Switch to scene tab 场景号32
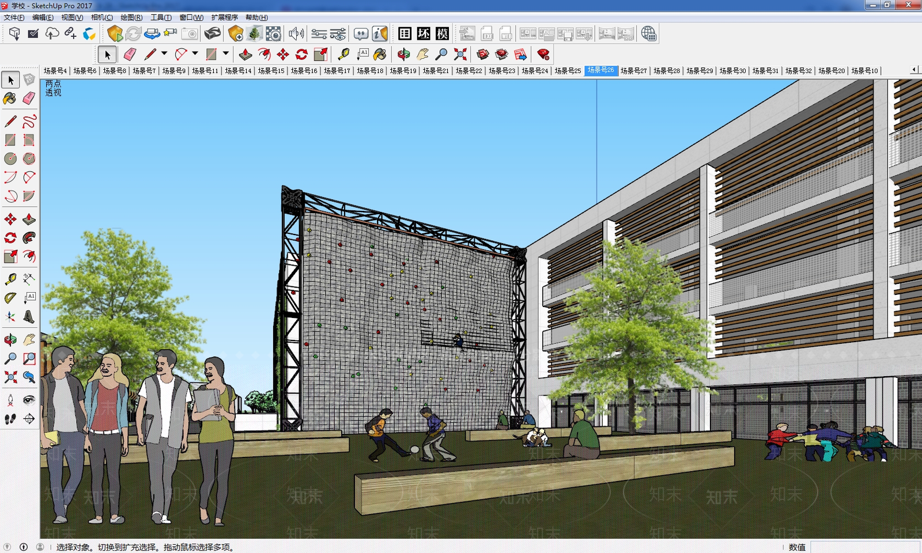This screenshot has height=553, width=922. (x=799, y=71)
